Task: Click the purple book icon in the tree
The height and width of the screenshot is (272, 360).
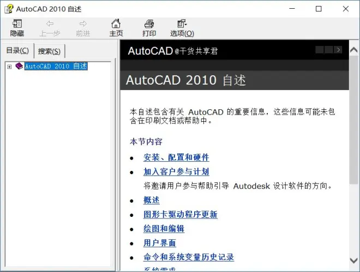Action: (x=19, y=66)
